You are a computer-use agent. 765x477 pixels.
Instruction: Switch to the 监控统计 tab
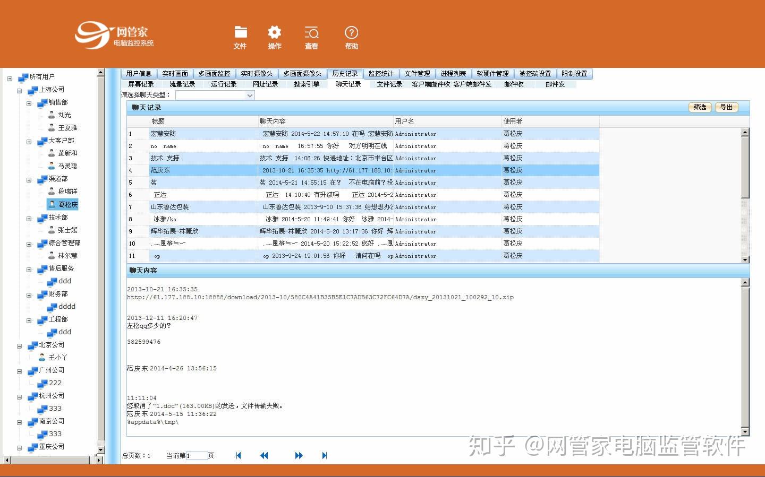381,74
